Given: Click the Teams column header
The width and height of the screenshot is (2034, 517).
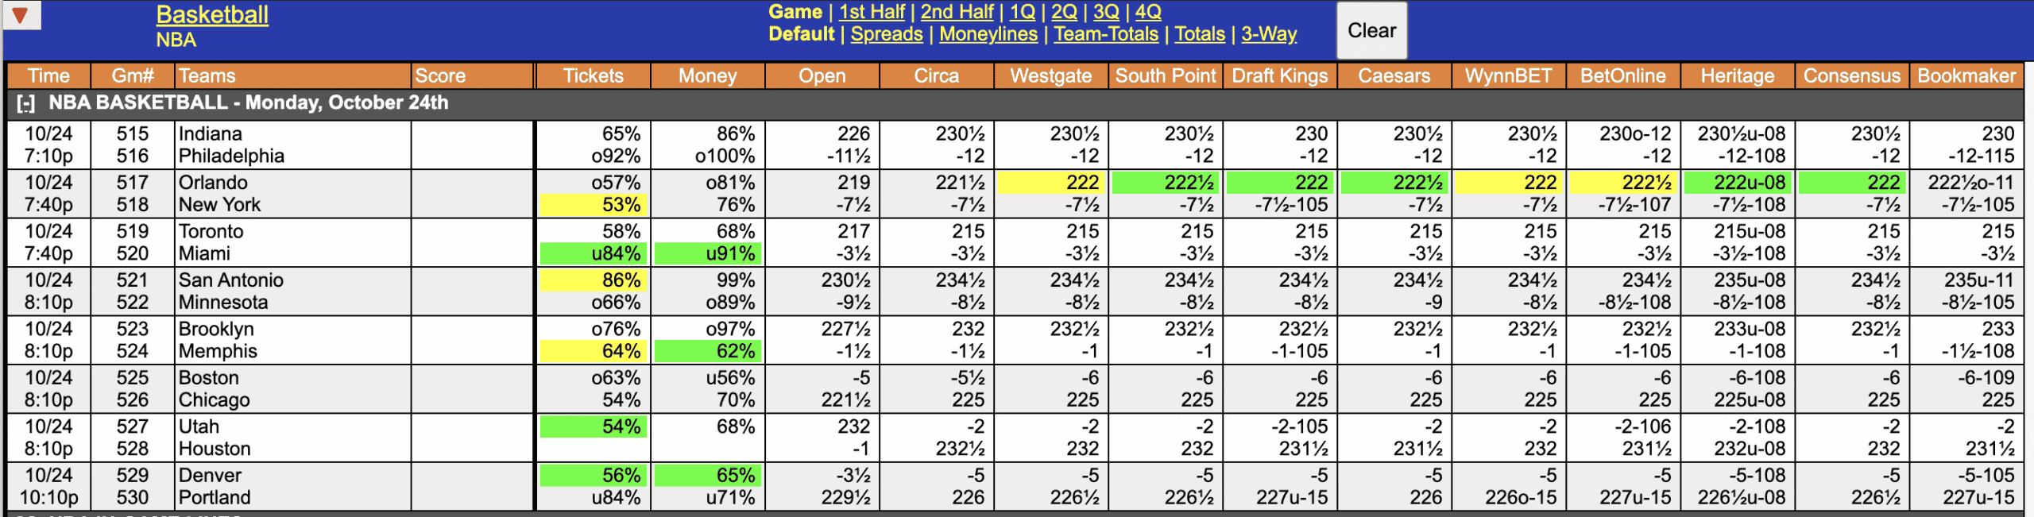Looking at the screenshot, I should tap(292, 75).
